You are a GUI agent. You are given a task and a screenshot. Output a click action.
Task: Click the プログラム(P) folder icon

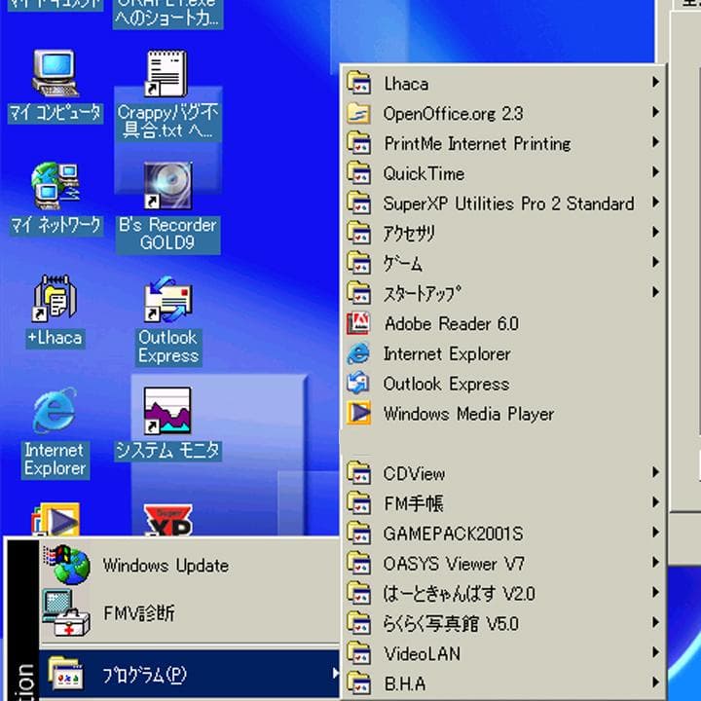pos(66,674)
